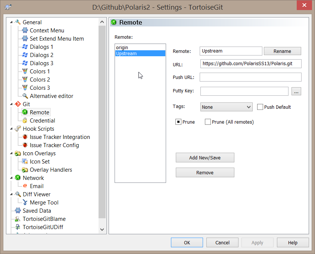
Task: Click the Help button
Action: (x=293, y=242)
